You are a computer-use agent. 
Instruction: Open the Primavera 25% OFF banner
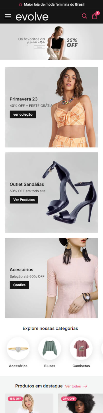click(51, 42)
